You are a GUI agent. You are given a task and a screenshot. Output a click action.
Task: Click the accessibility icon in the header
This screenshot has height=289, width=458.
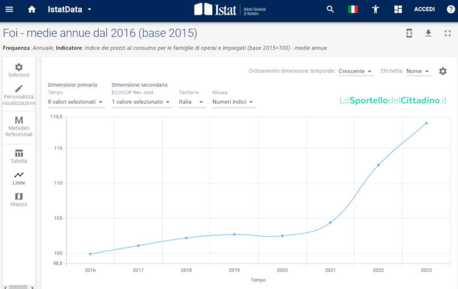point(375,9)
